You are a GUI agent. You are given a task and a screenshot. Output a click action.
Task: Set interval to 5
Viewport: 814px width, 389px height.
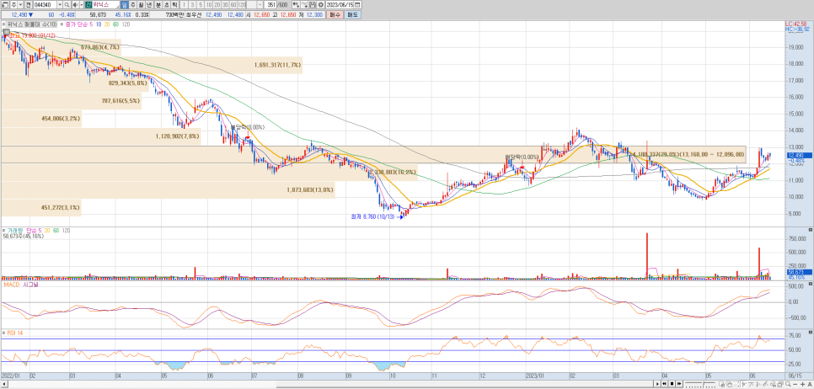[x=201, y=5]
